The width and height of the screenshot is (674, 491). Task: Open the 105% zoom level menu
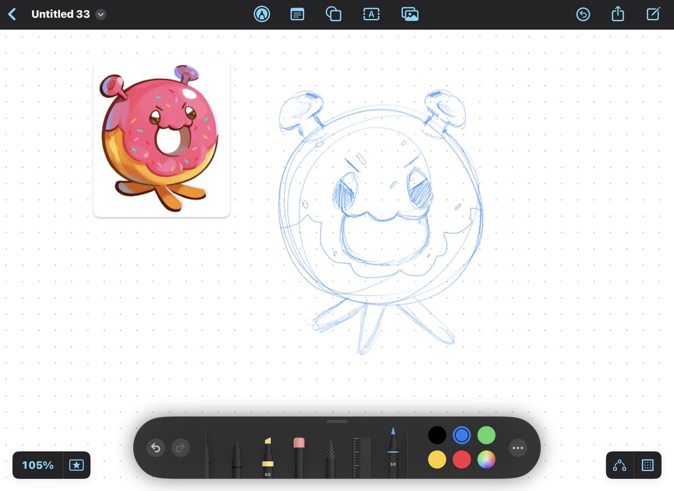[38, 465]
